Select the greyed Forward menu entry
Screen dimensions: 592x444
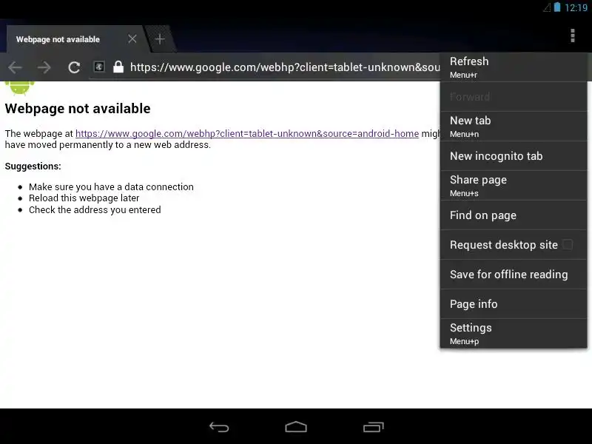(x=514, y=97)
